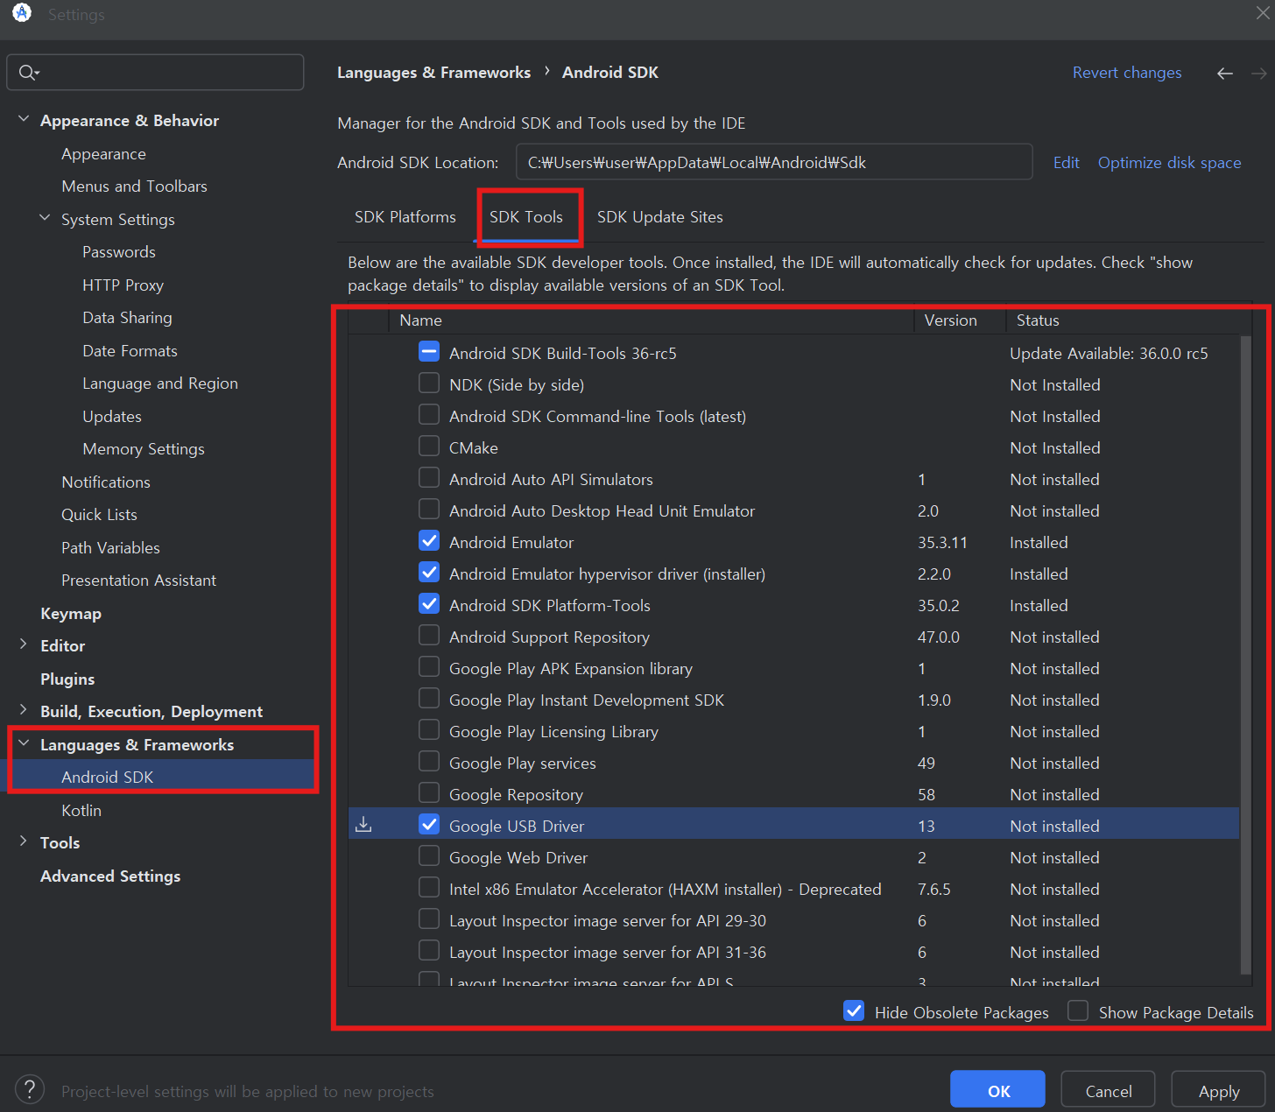The height and width of the screenshot is (1112, 1275).
Task: Go back with the left arrow
Action: click(x=1225, y=74)
